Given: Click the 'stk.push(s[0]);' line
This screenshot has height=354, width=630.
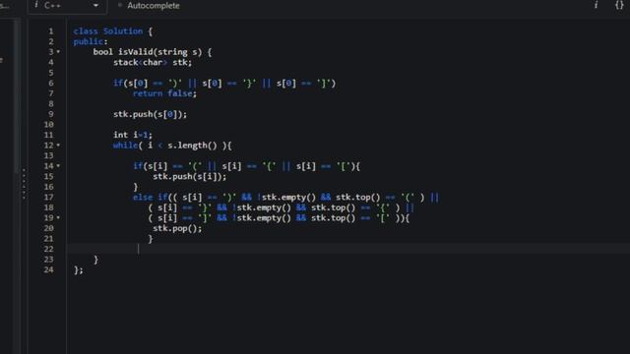Looking at the screenshot, I should click(150, 114).
